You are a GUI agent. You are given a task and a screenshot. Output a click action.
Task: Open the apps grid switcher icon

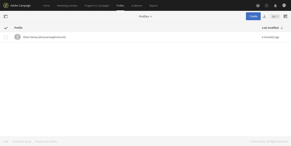pos(267,6)
